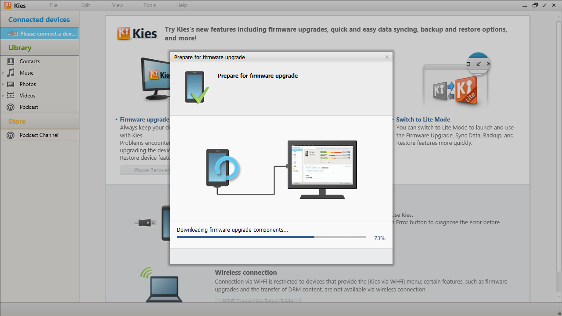562x316 pixels.
Task: Expand the Photos tree item
Action: pyautogui.click(x=3, y=84)
